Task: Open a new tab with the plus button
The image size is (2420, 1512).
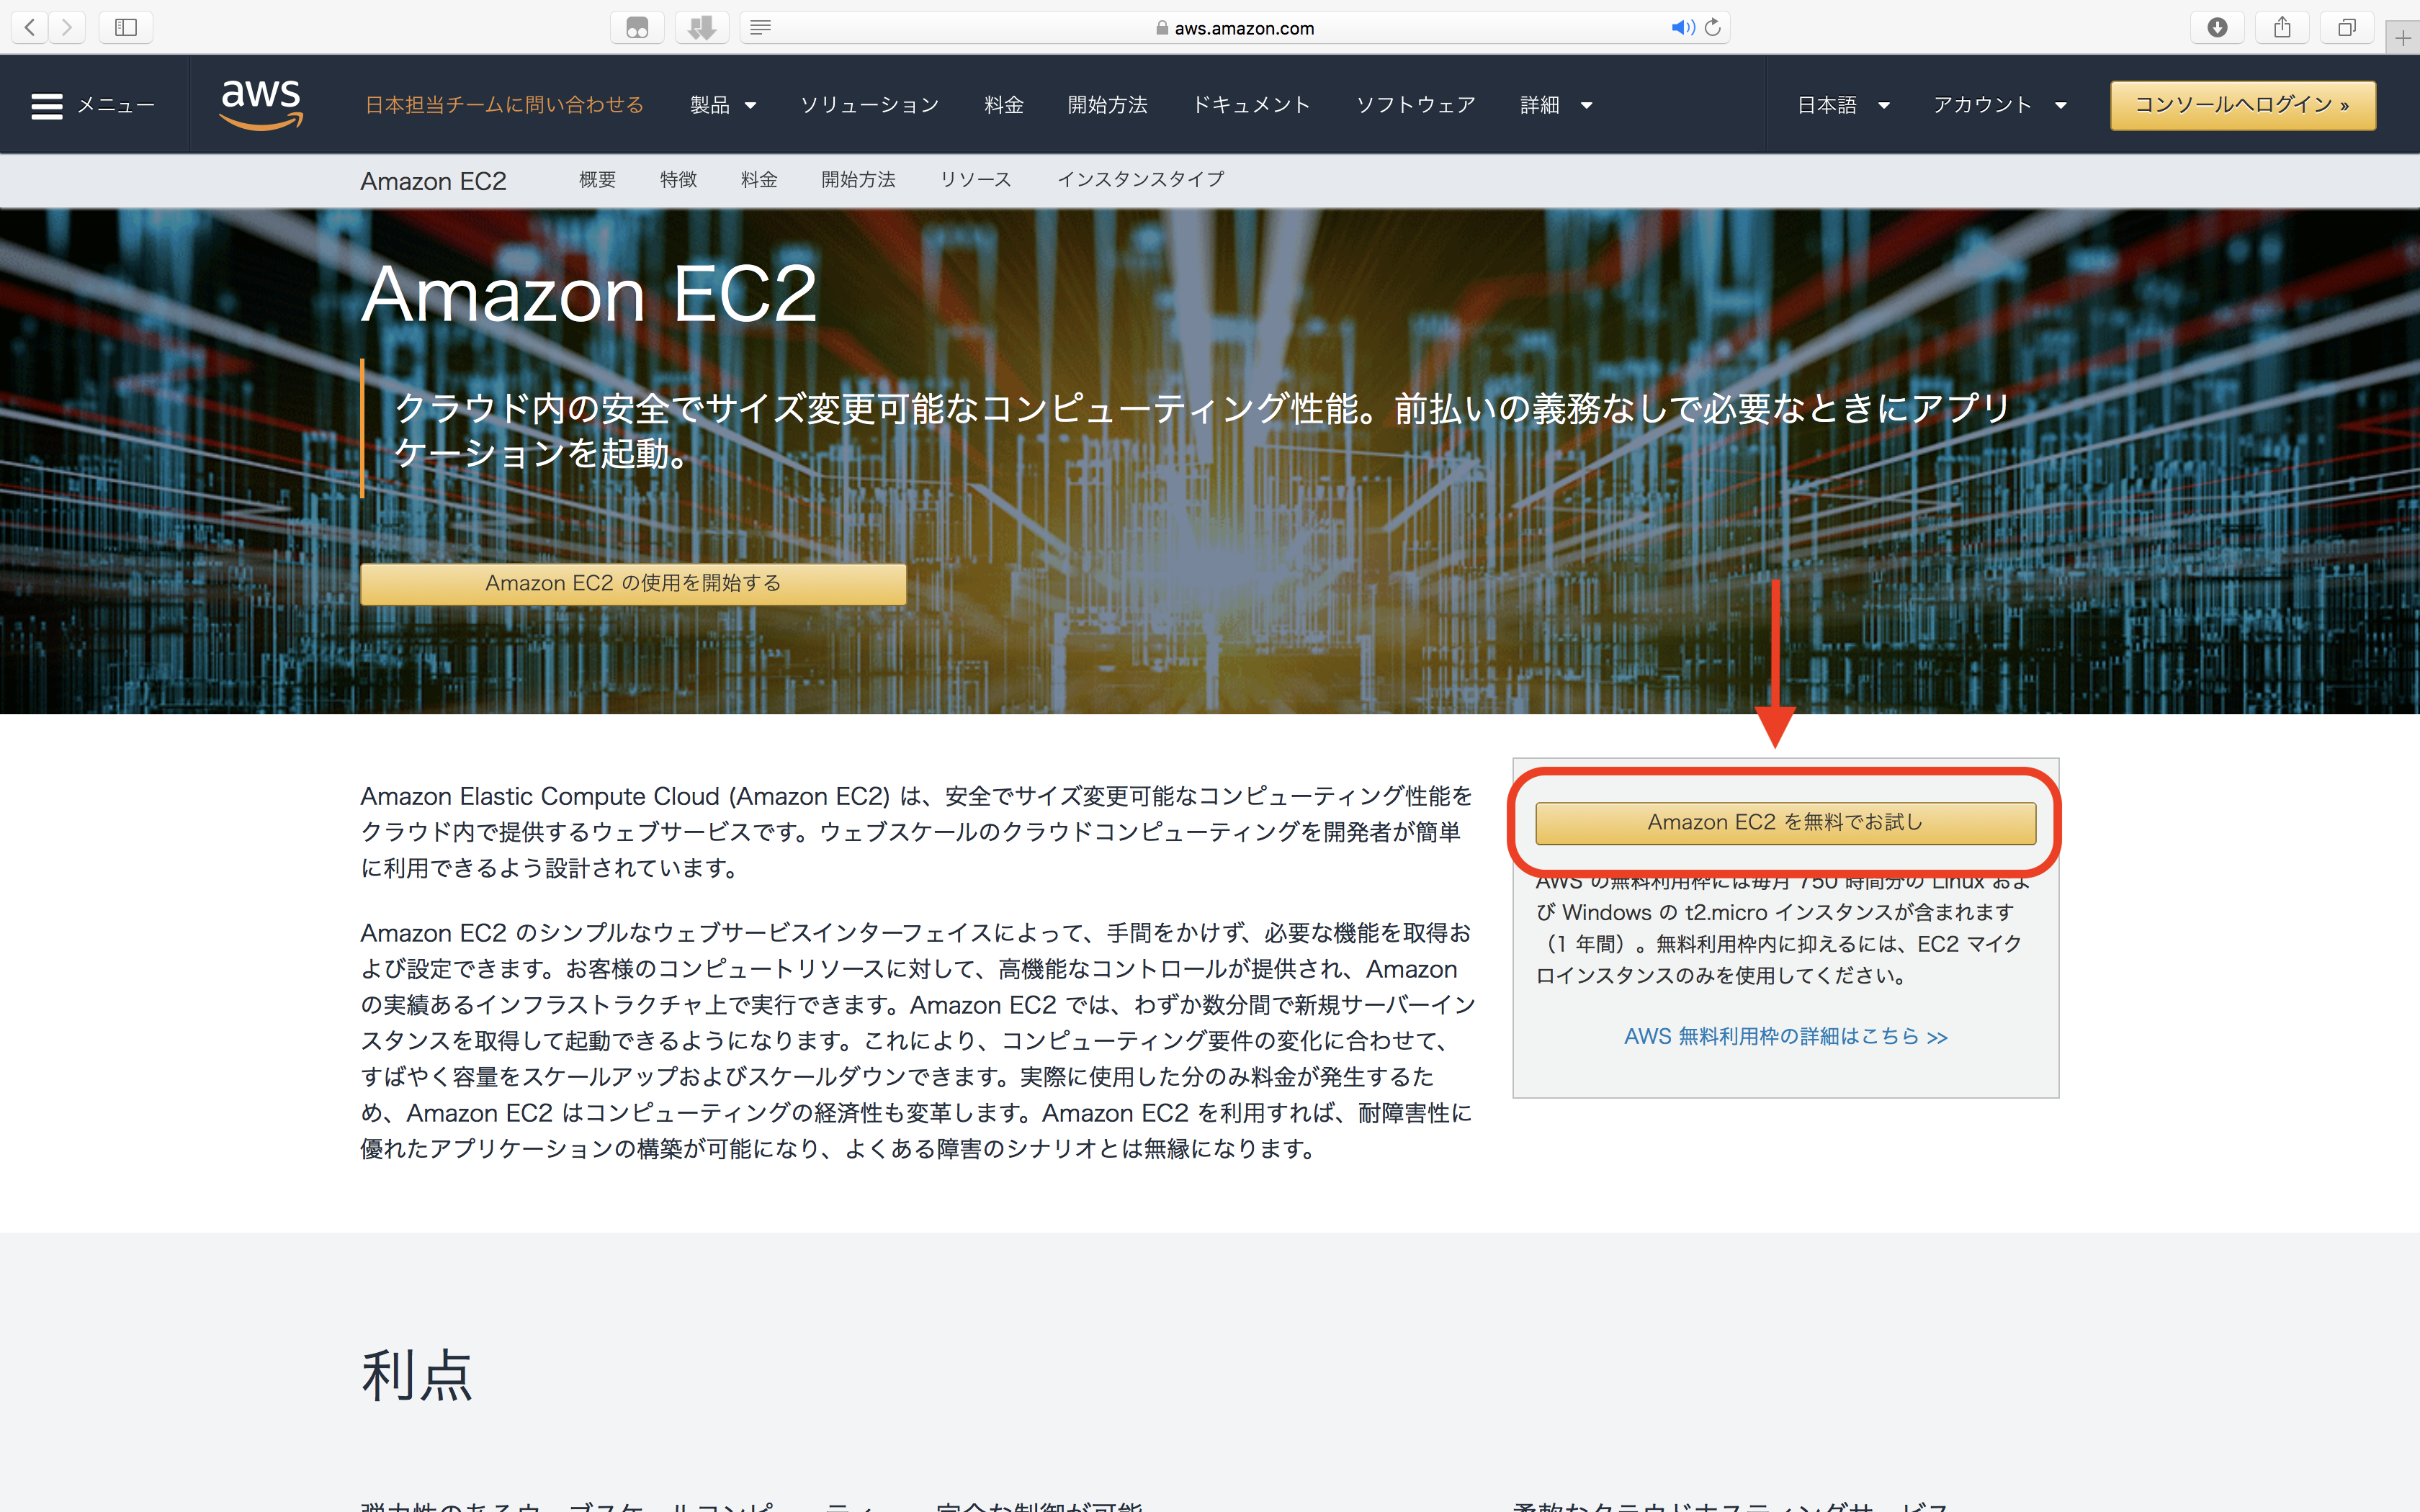Action: coord(2403,38)
